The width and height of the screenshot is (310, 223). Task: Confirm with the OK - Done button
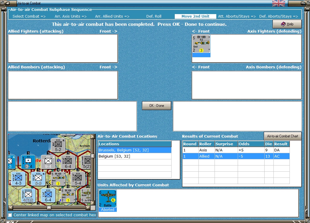(157, 106)
